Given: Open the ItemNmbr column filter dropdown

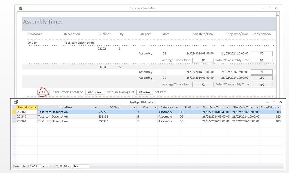Looking at the screenshot, I should pos(36,107).
